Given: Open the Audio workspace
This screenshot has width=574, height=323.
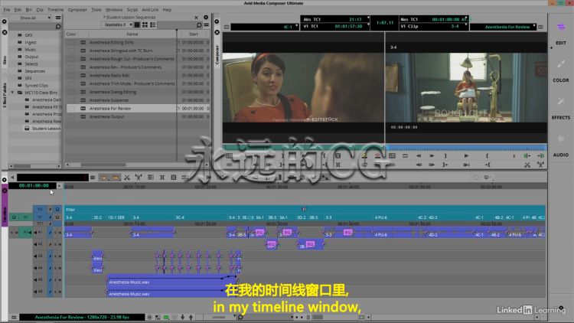Looking at the screenshot, I should tap(560, 145).
